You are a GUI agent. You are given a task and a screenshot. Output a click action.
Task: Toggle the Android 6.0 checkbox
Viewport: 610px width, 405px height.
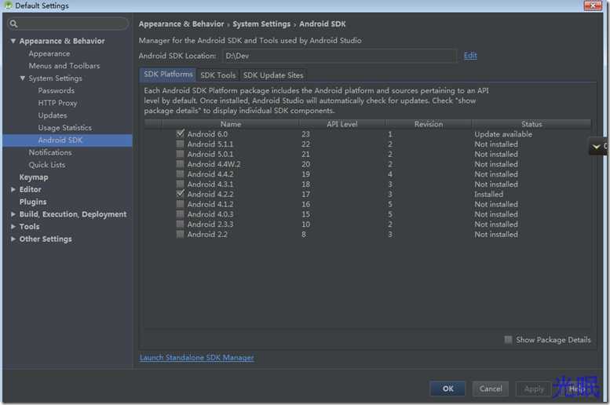180,134
